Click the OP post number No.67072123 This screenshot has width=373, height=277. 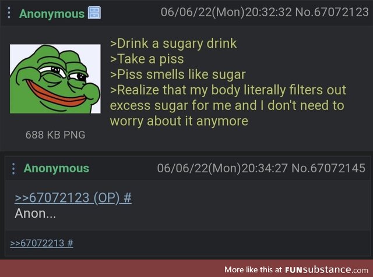click(332, 12)
